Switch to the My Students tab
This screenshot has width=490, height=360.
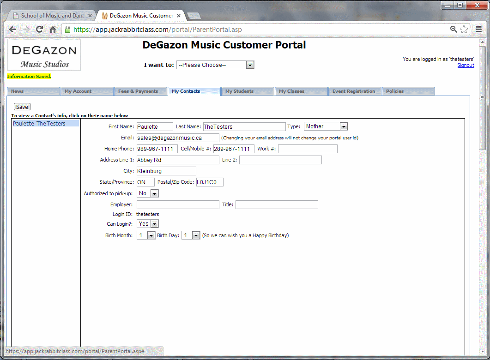click(248, 91)
